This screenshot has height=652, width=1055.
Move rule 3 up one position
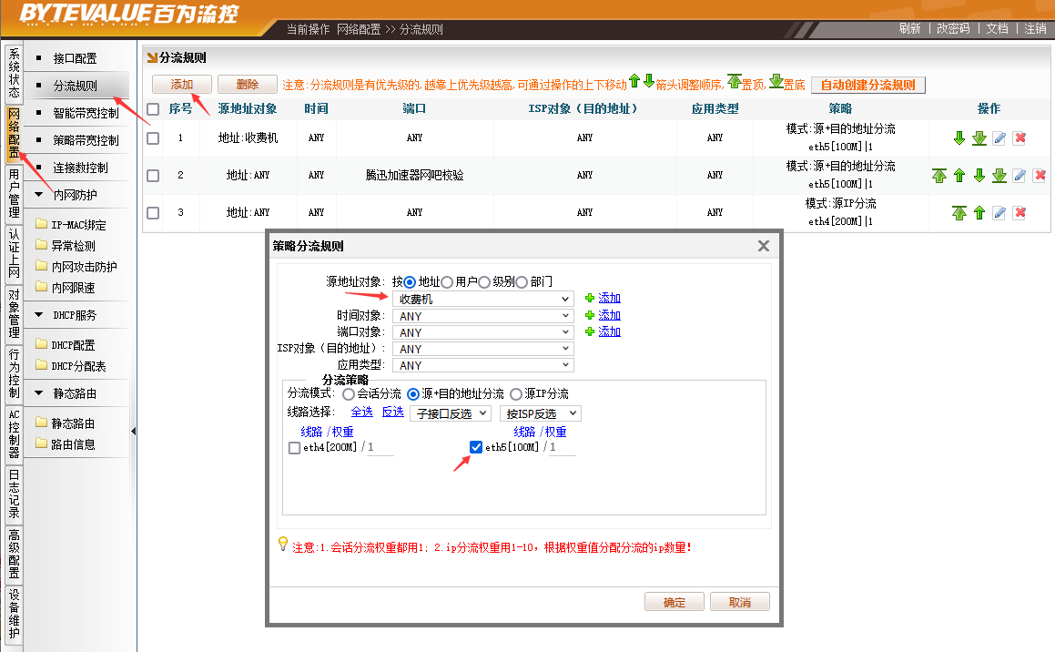point(979,213)
